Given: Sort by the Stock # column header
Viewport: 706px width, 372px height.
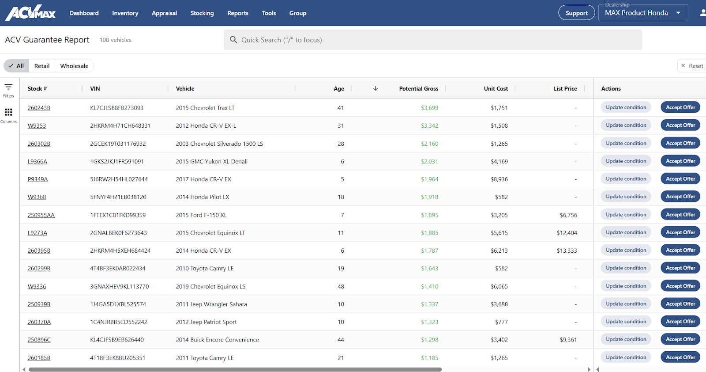Looking at the screenshot, I should (37, 88).
